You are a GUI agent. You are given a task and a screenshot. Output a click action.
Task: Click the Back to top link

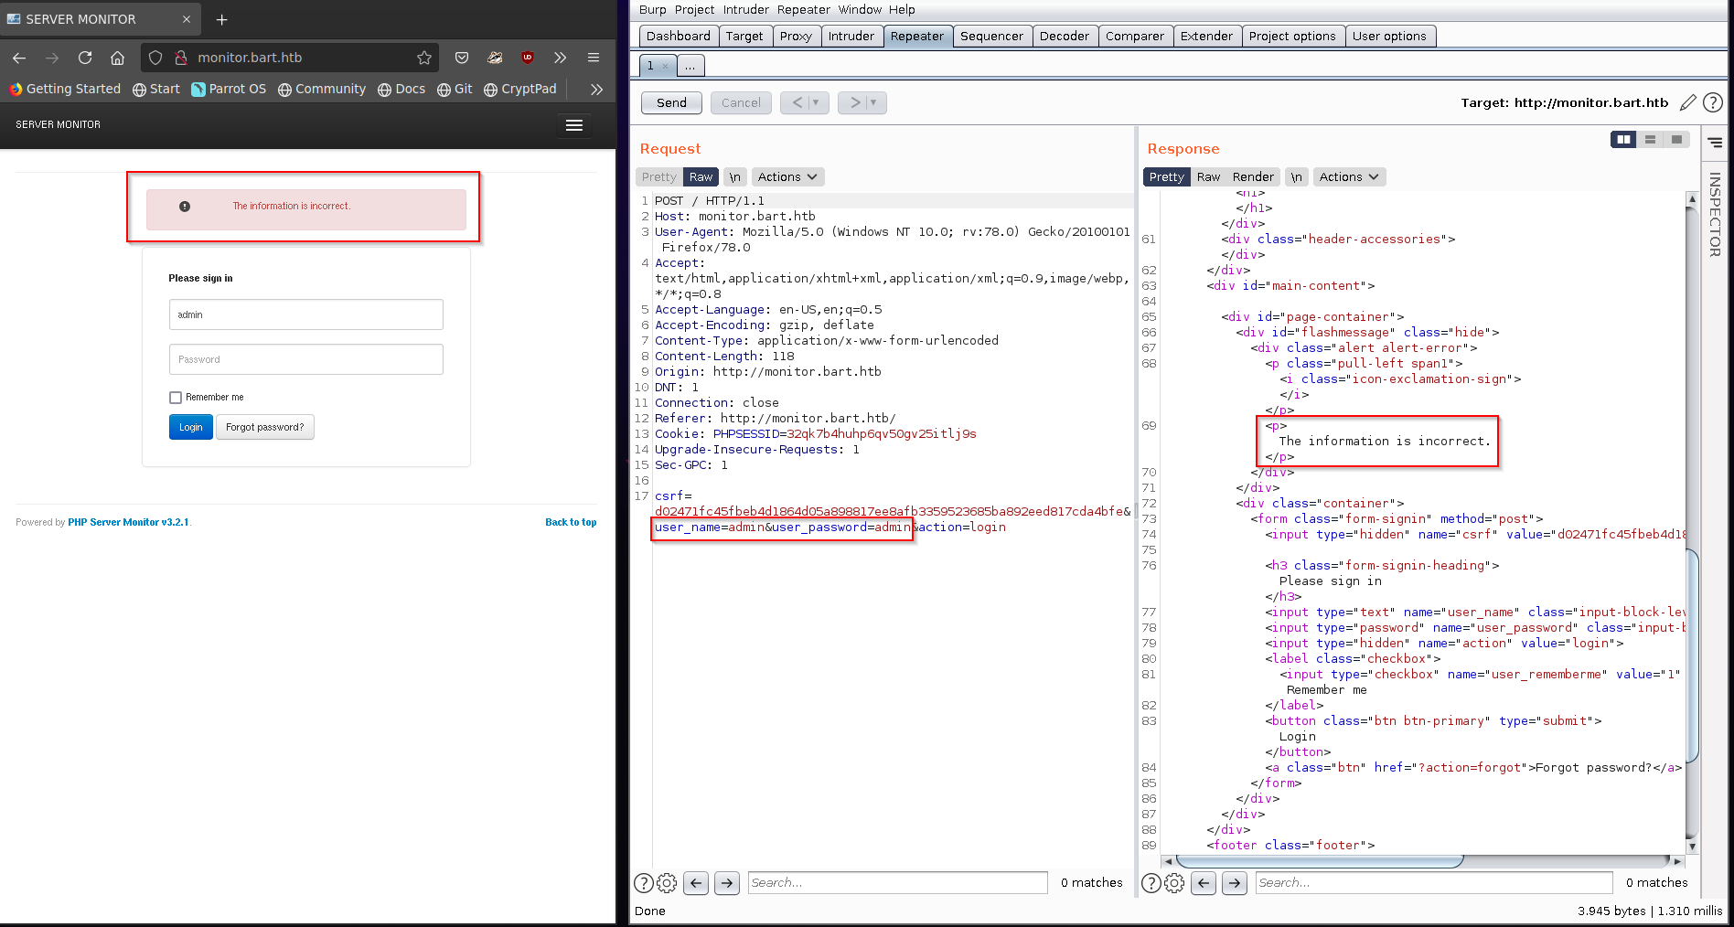571,523
